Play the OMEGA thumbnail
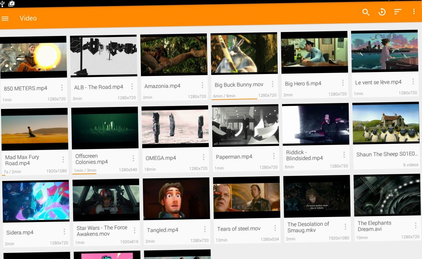422x259 pixels. pyautogui.click(x=175, y=127)
